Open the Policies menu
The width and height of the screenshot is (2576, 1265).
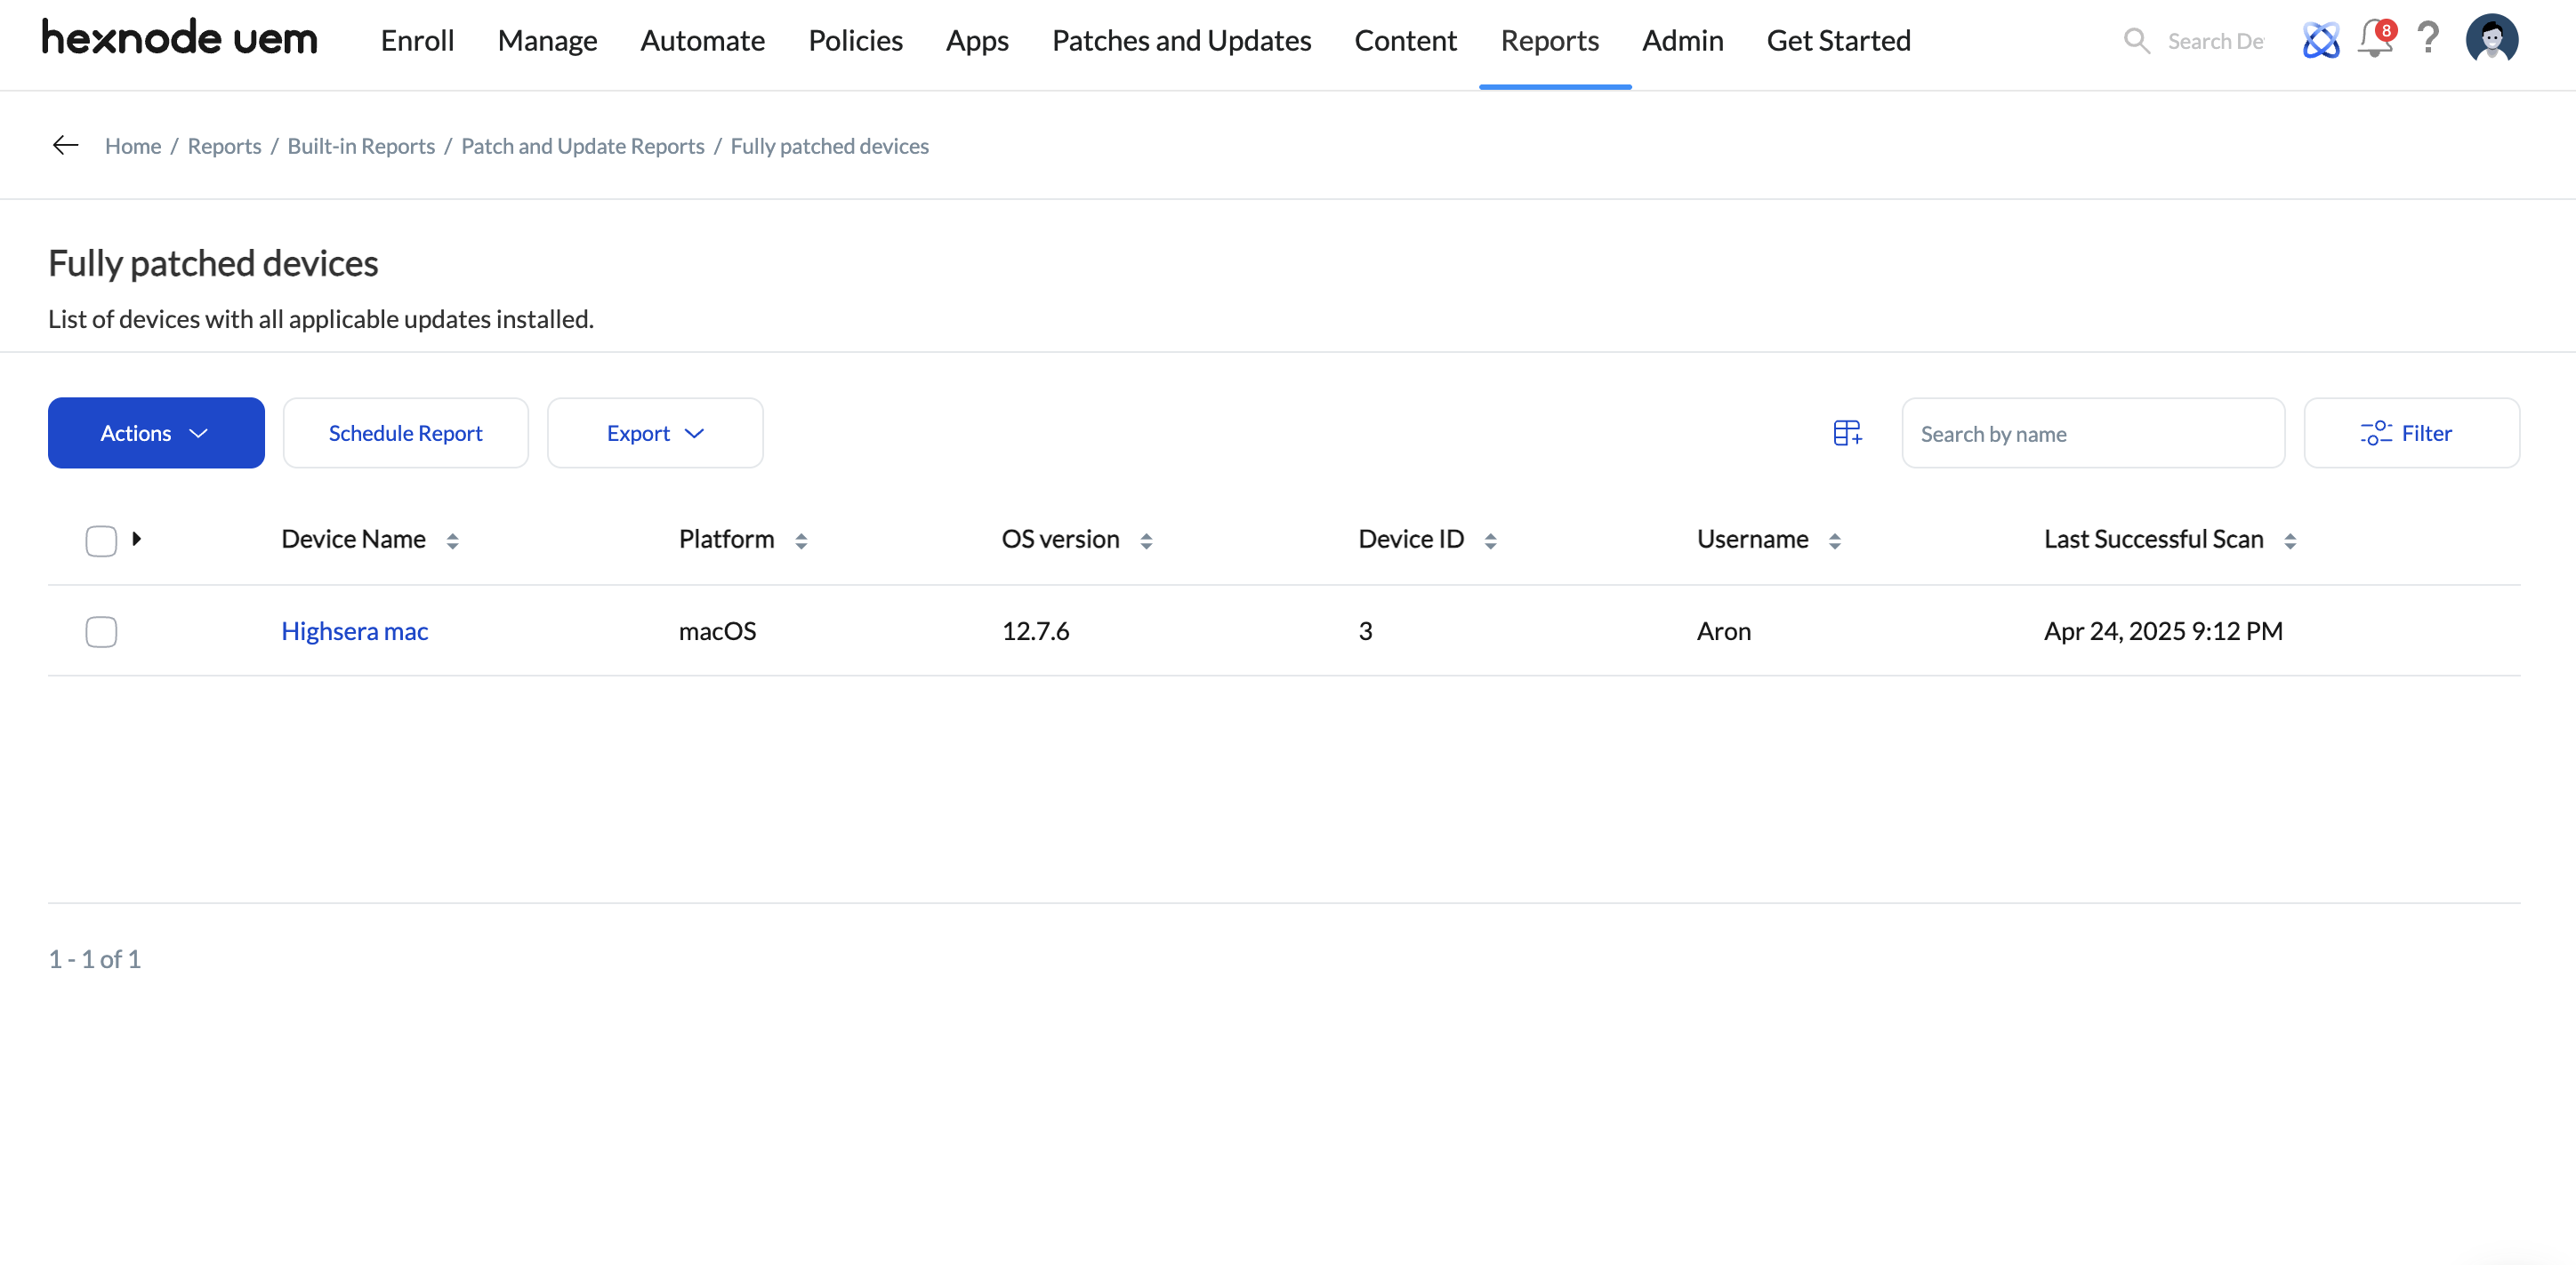[x=855, y=41]
